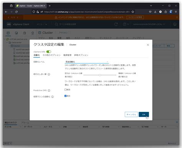Click info icon beside Predictive DRS
The image size is (182, 148).
[49, 90]
